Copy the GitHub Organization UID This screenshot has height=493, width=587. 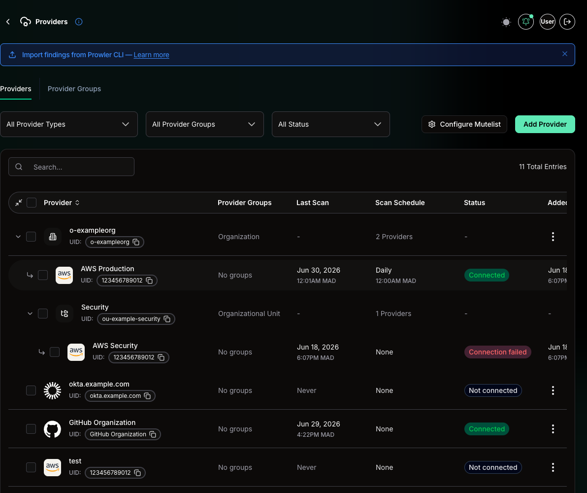pos(153,434)
